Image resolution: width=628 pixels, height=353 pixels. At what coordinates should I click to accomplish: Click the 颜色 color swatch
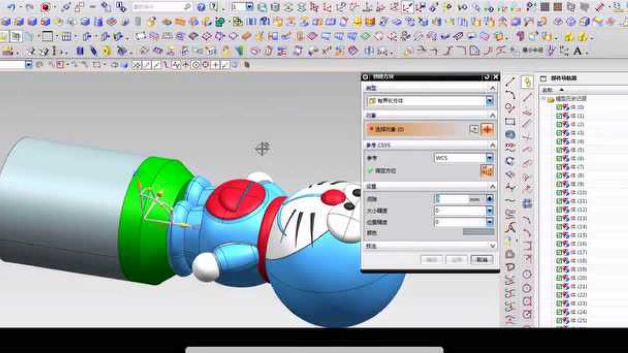478,232
